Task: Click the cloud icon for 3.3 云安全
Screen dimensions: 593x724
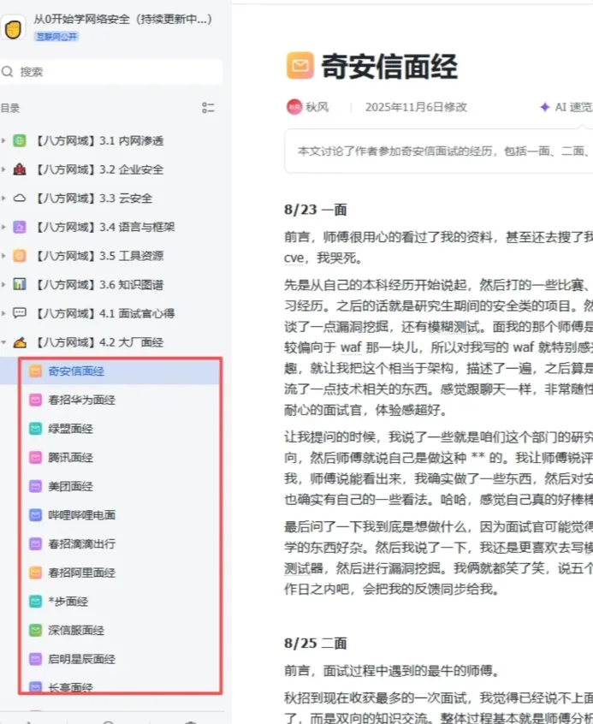Action: click(x=20, y=198)
